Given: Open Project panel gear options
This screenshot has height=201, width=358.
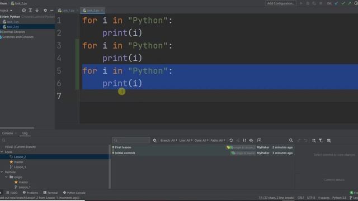Looking at the screenshot, I should tap(45, 11).
